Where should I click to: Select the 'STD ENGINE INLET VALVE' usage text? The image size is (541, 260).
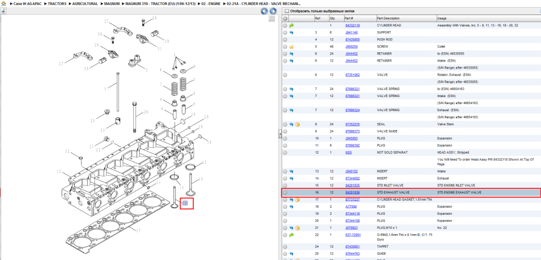click(x=456, y=186)
